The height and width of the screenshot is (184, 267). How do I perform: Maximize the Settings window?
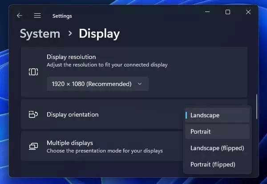(x=228, y=12)
